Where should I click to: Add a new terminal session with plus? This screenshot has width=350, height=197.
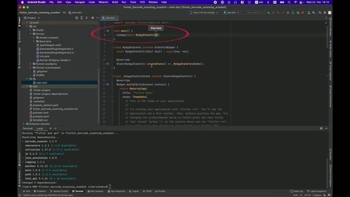click(50, 129)
